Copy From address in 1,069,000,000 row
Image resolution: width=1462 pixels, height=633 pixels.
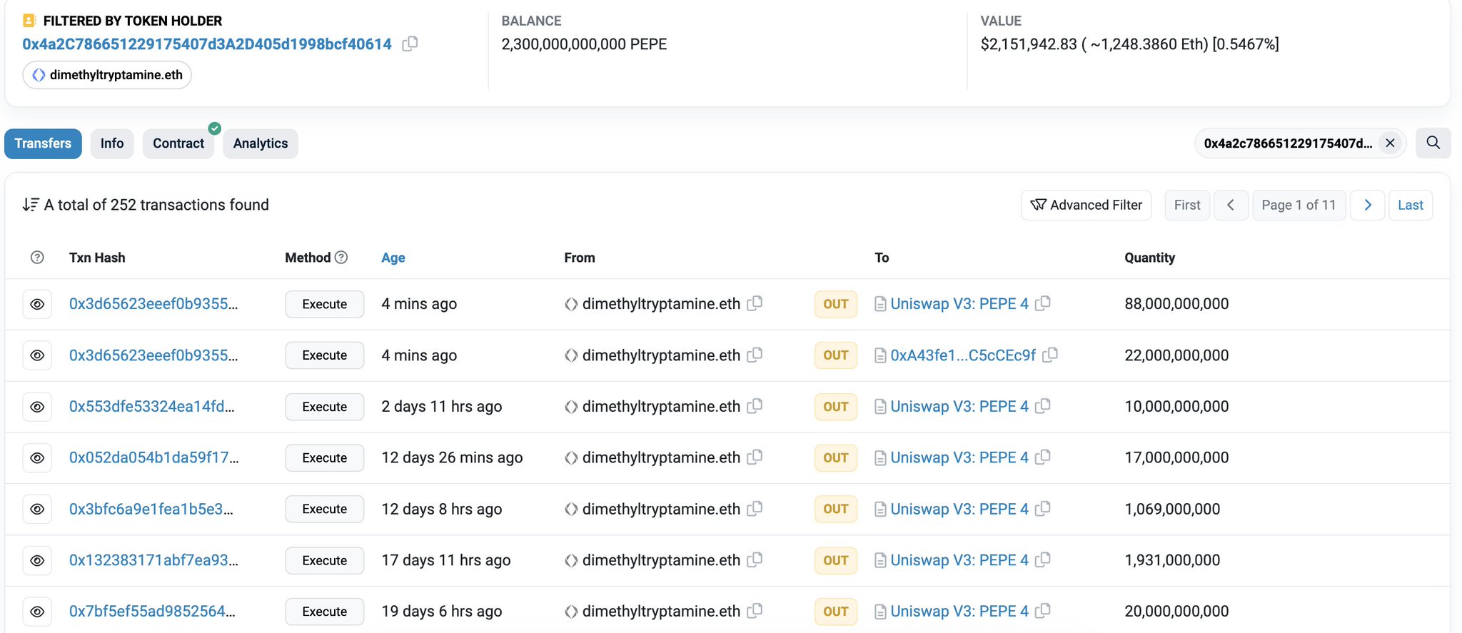coord(755,509)
